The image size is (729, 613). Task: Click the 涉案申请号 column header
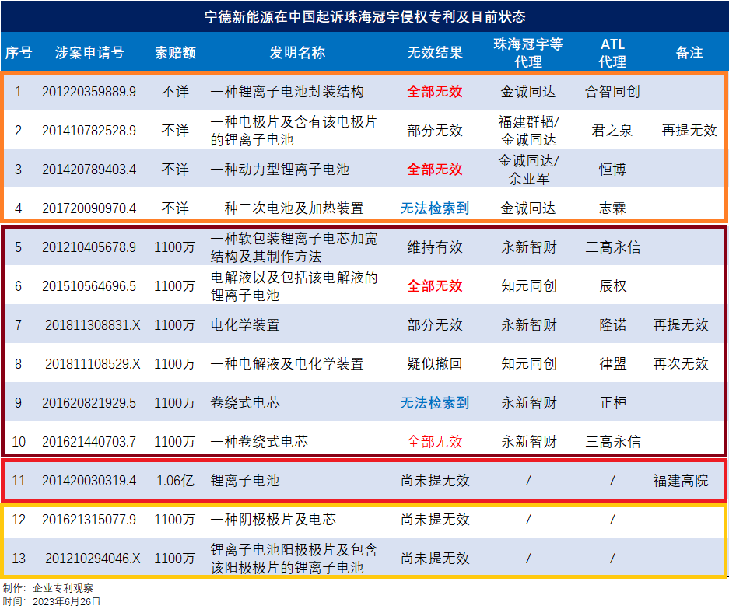pyautogui.click(x=89, y=53)
